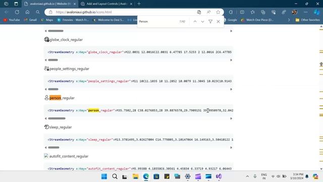Image resolution: width=323 pixels, height=182 pixels.
Task: Open the Favorites hub
Action: point(252,12)
